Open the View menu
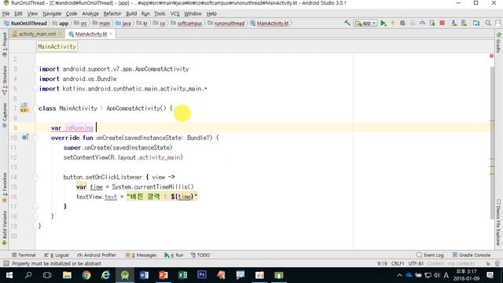Viewport: 503px width, 283px height. coord(32,13)
